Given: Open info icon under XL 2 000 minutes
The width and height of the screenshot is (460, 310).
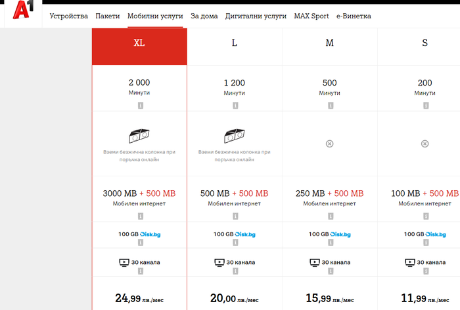Looking at the screenshot, I should pos(141,105).
